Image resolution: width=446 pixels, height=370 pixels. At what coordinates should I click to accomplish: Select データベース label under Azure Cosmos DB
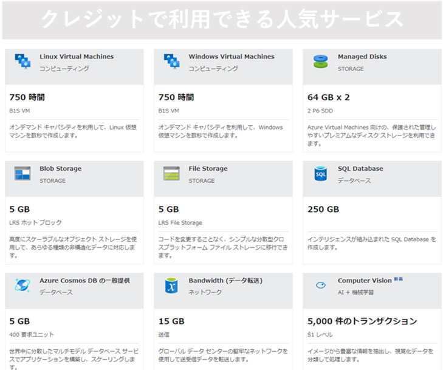56,292
